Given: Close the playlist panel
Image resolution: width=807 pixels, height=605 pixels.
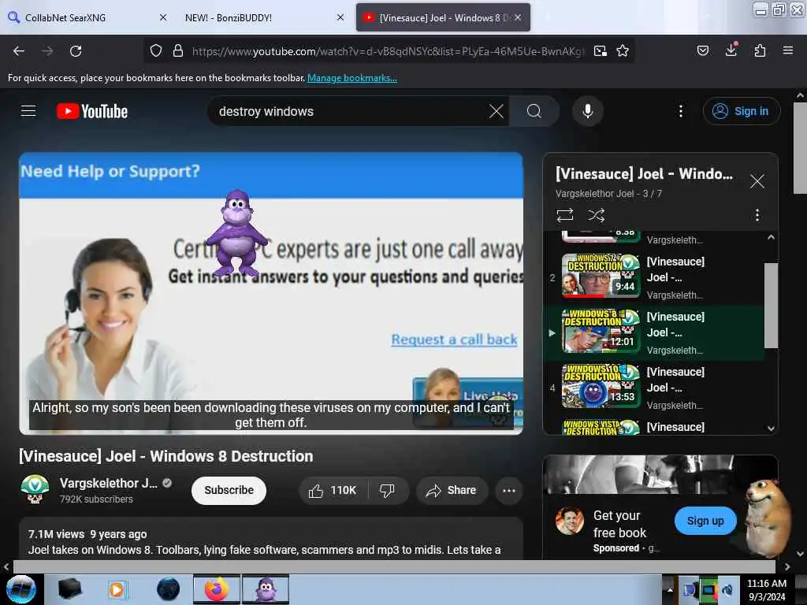Looking at the screenshot, I should tap(757, 181).
